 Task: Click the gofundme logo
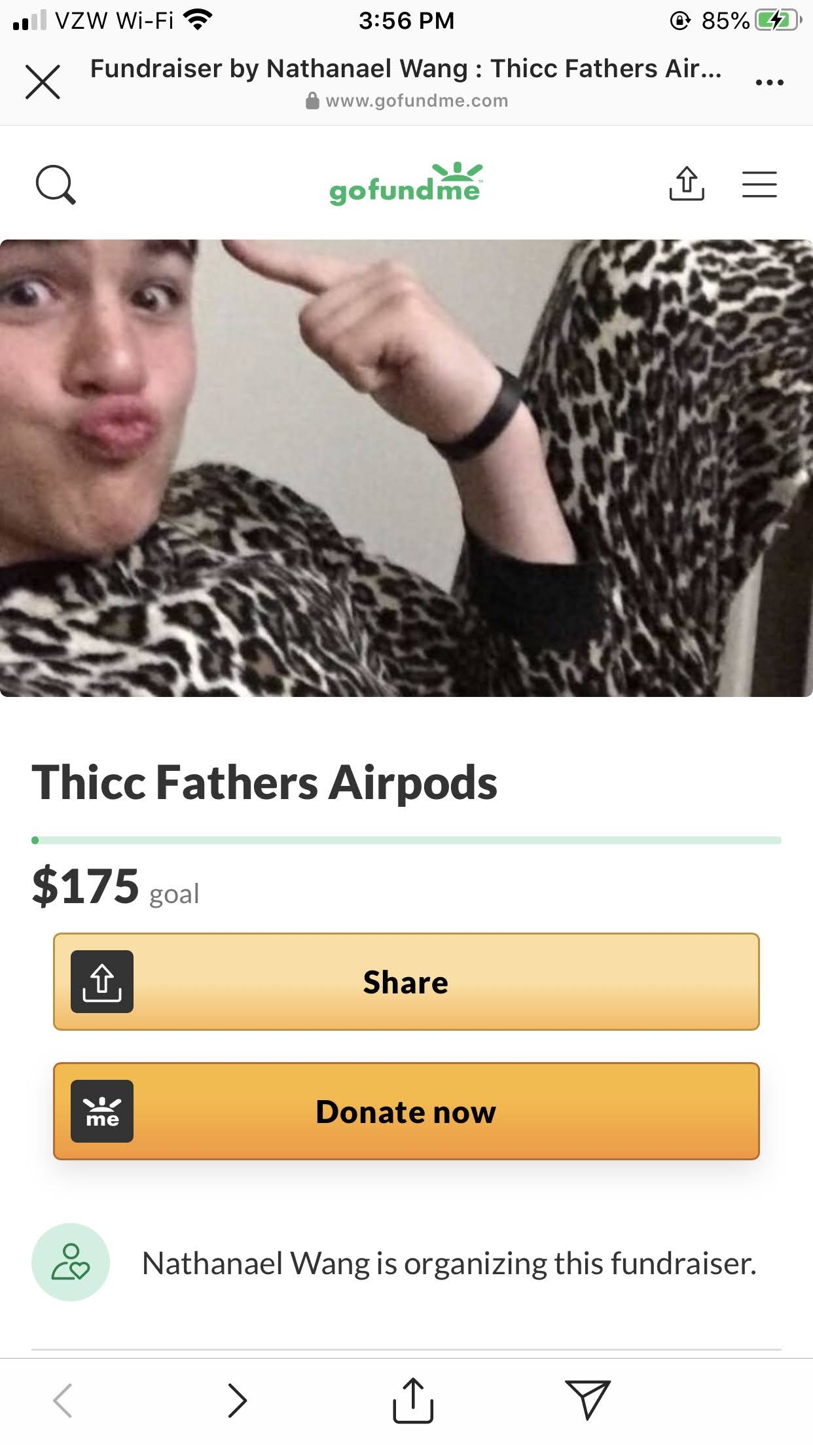click(x=406, y=184)
